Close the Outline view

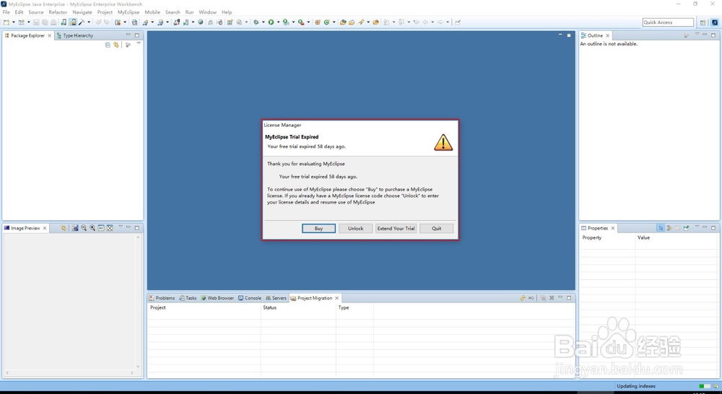pos(607,35)
